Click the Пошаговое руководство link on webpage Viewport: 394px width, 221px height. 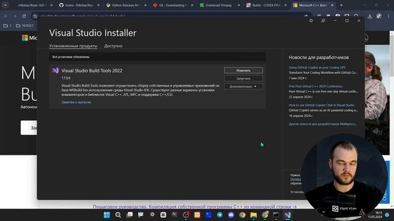click(x=195, y=207)
